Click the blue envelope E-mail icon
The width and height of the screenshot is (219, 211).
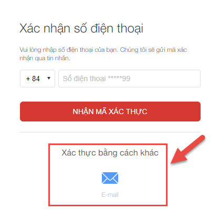110,178
